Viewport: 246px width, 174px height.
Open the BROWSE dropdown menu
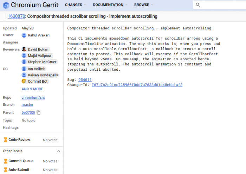coord(143,5)
